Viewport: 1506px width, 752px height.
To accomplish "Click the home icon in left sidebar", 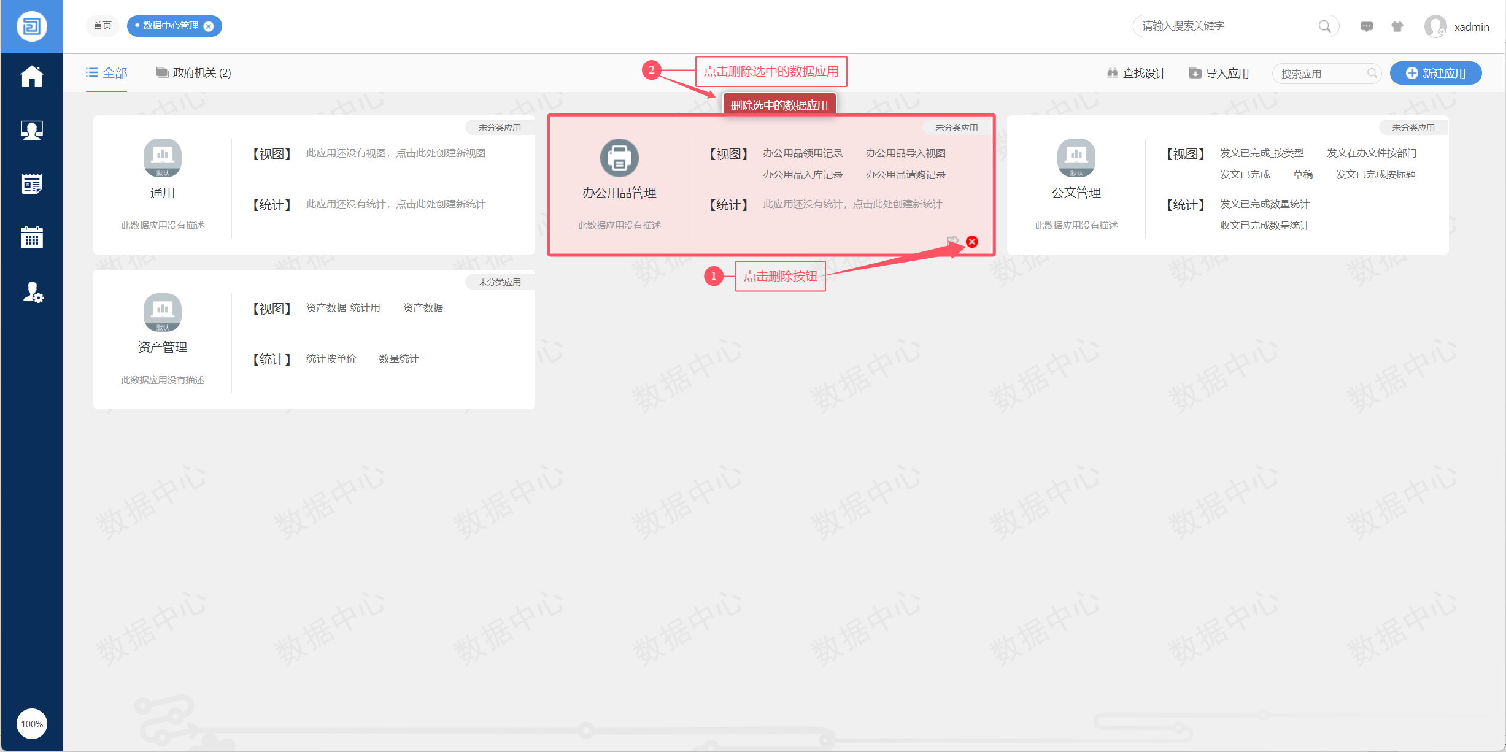I will (31, 77).
